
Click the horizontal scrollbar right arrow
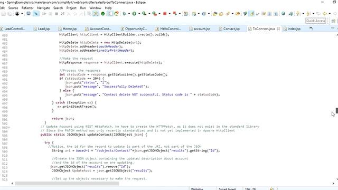(333, 183)
